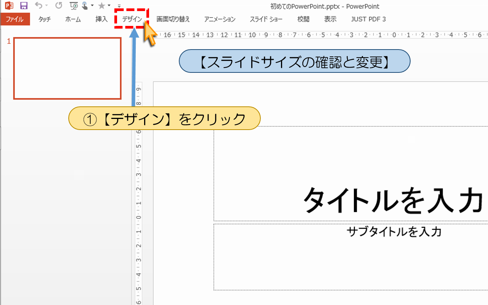This screenshot has height=305, width=488.
Task: Open the touch mode dropdown arrow
Action: 92,6
